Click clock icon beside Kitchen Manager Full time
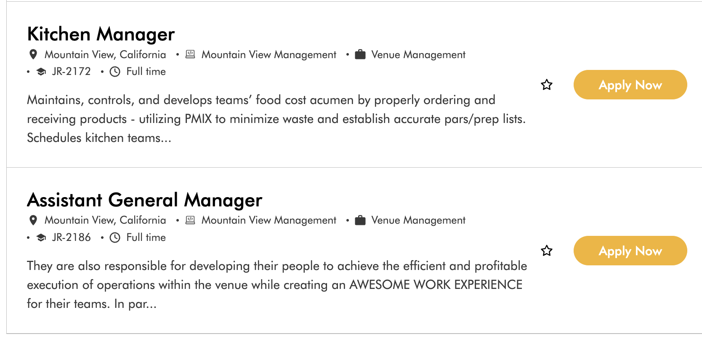 click(x=115, y=72)
